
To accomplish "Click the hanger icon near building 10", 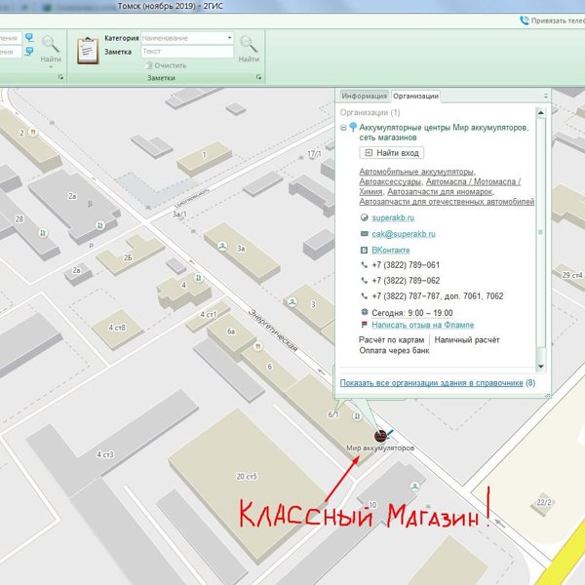I will (x=415, y=487).
